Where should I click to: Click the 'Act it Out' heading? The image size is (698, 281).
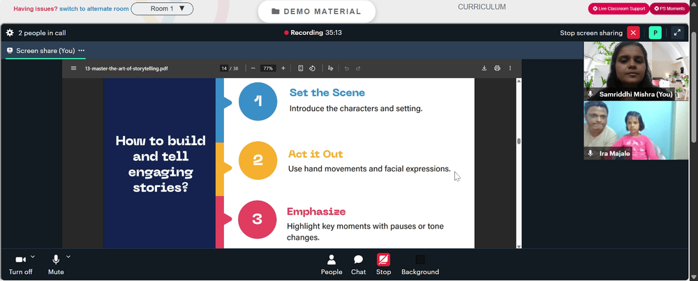click(315, 154)
